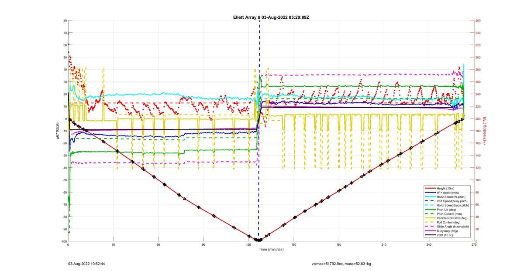The height and width of the screenshot is (271, 524).
Task: Click right axis tick label '100'
Action: (x=478, y=180)
